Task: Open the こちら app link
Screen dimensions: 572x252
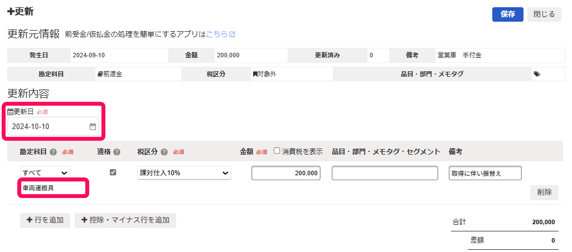Action: click(217, 34)
